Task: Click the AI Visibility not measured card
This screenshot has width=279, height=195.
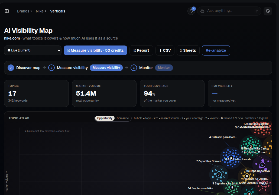Action: tap(240, 93)
